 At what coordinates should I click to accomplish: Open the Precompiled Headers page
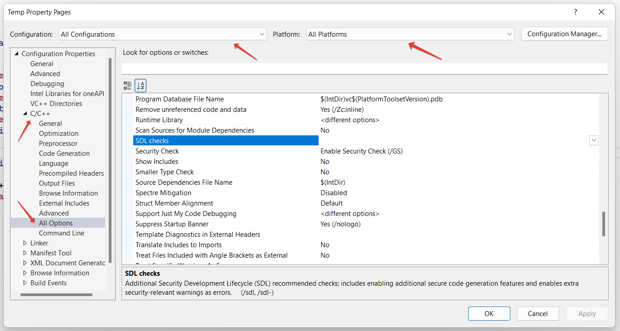71,173
